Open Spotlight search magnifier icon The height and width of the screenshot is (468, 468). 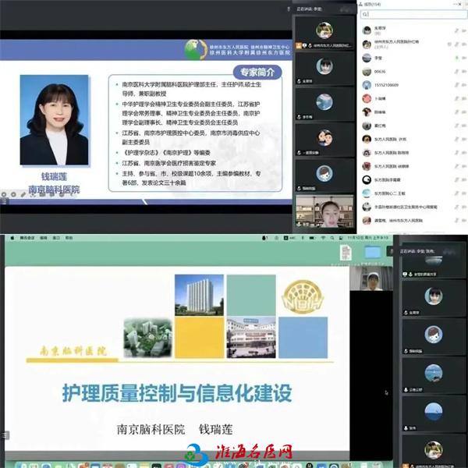click(332, 238)
